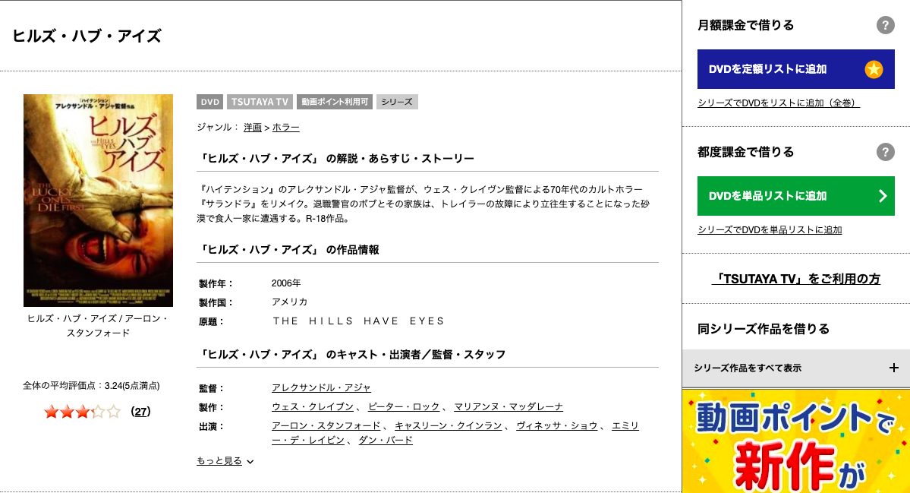Select the DVD tag
910x493 pixels.
pos(209,102)
